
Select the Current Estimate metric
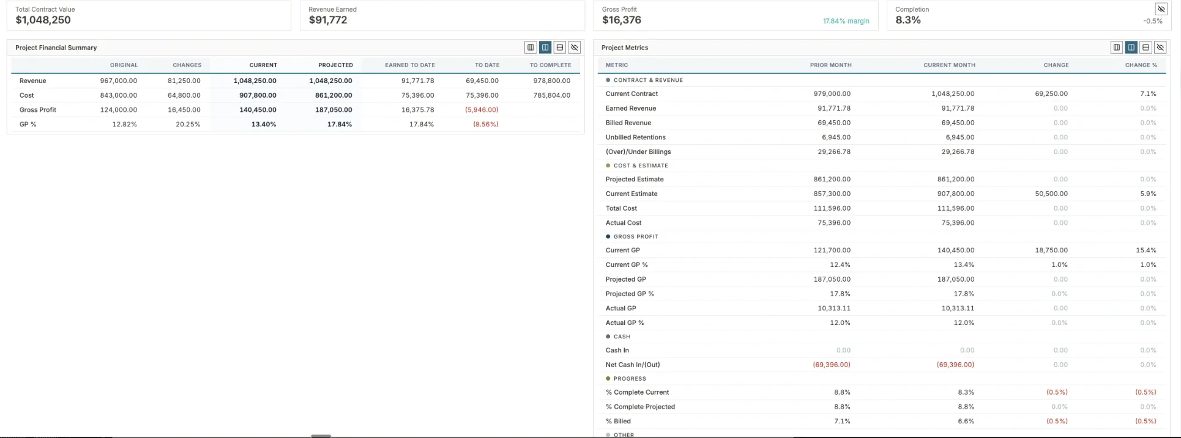(x=631, y=194)
